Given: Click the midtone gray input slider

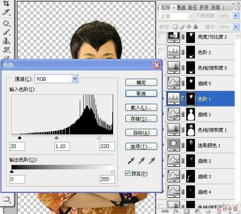Looking at the screenshot, I should [x=56, y=138].
